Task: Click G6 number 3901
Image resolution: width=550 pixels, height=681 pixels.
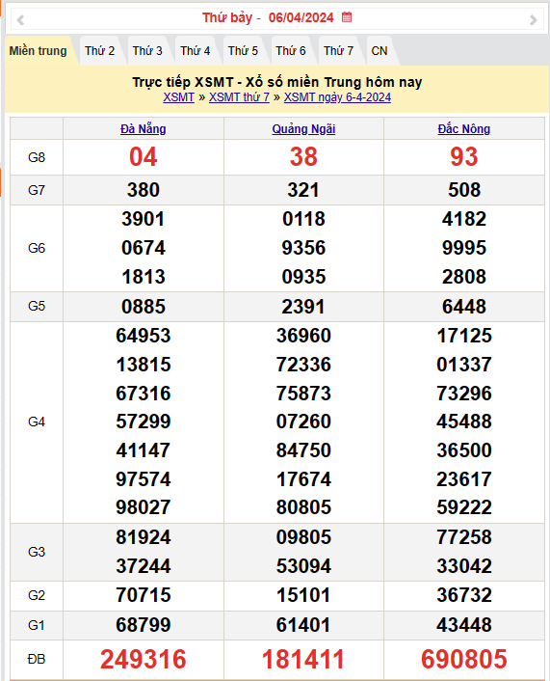Action: [x=144, y=219]
